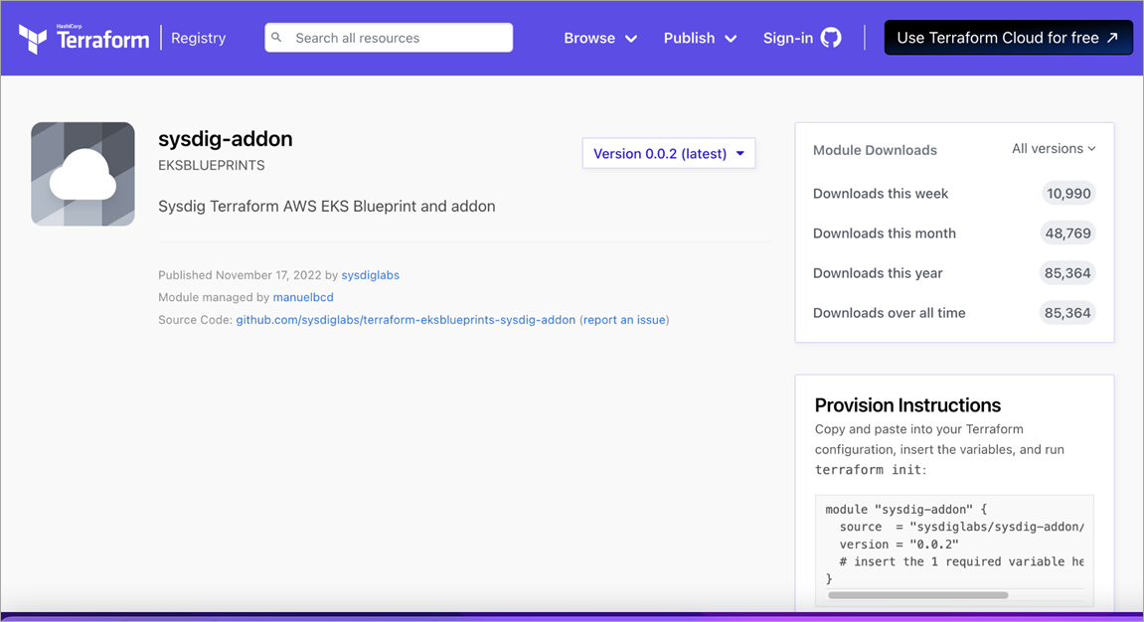Click the Provision Instructions heading
The height and width of the screenshot is (622, 1144).
[x=907, y=405]
